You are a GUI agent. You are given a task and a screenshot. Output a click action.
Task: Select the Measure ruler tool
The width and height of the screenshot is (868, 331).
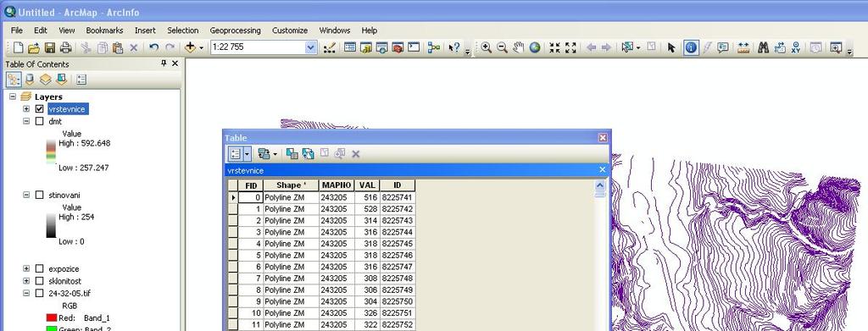point(743,47)
